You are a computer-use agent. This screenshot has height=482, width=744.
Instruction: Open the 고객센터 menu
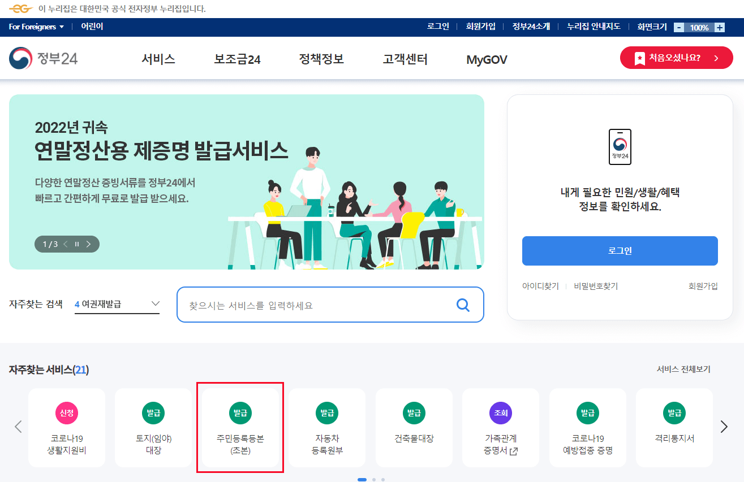(x=405, y=59)
